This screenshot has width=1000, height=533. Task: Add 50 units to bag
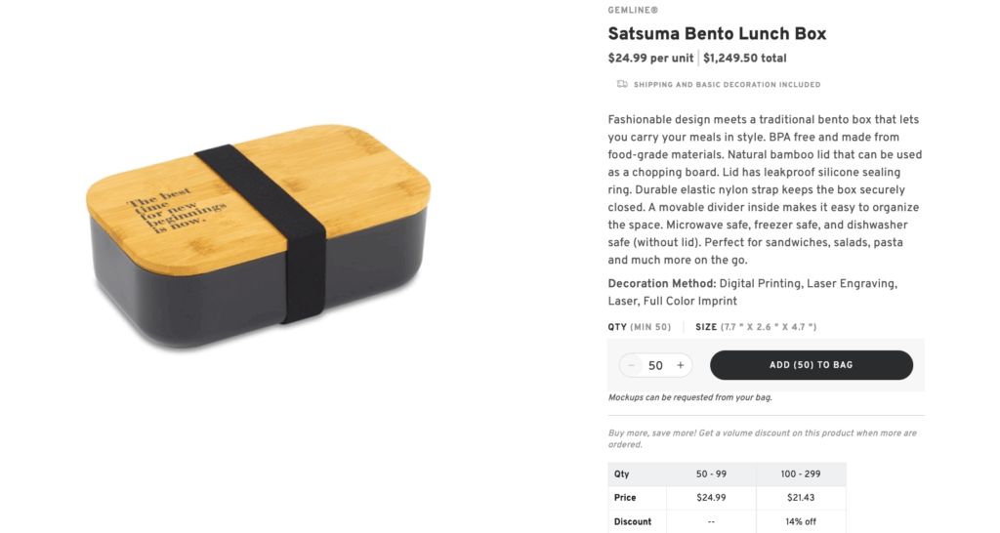[811, 365]
